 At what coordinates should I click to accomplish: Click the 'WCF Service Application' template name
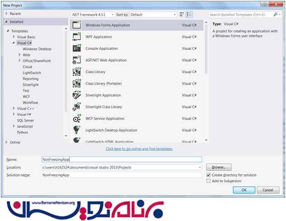pos(105,119)
